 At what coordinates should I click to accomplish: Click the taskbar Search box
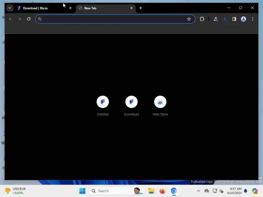pos(117,191)
